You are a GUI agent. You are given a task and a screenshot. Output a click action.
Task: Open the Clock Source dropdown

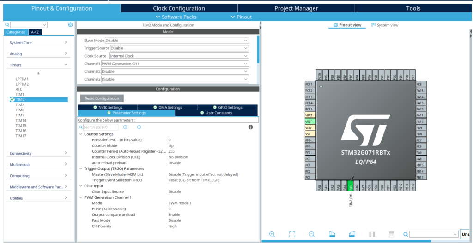[179, 56]
